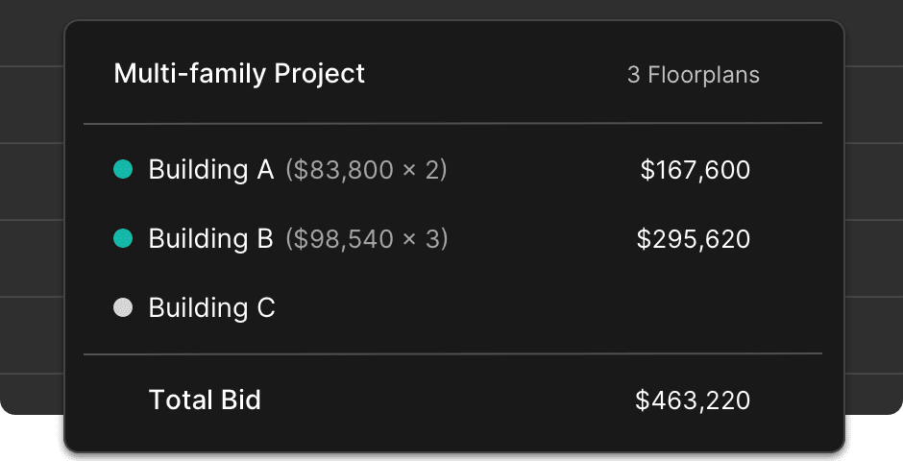
Task: Click the teal dot beside Building B
Action: tap(123, 239)
